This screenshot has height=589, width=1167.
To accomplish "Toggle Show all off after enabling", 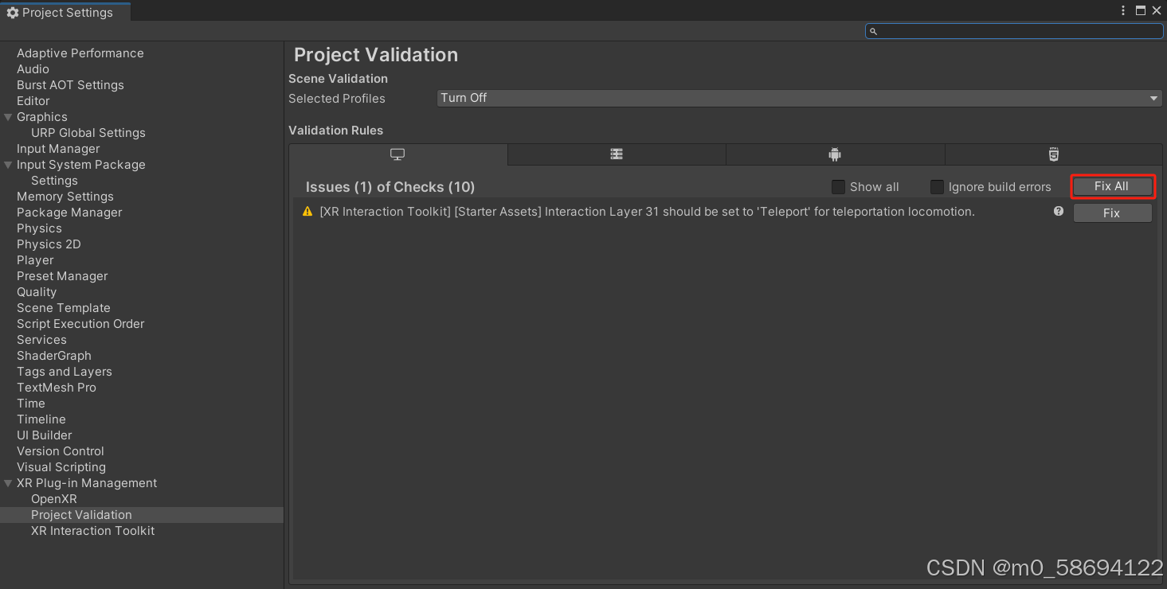I will (x=838, y=186).
